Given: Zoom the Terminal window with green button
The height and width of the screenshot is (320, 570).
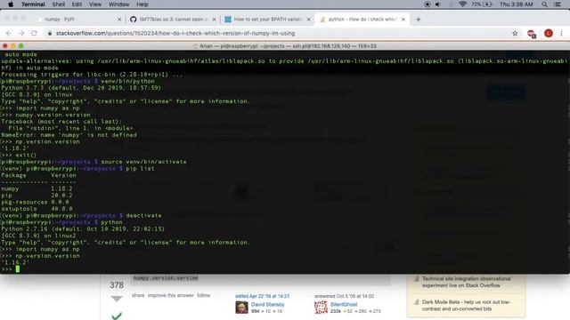Looking at the screenshot, I should click(21, 46).
